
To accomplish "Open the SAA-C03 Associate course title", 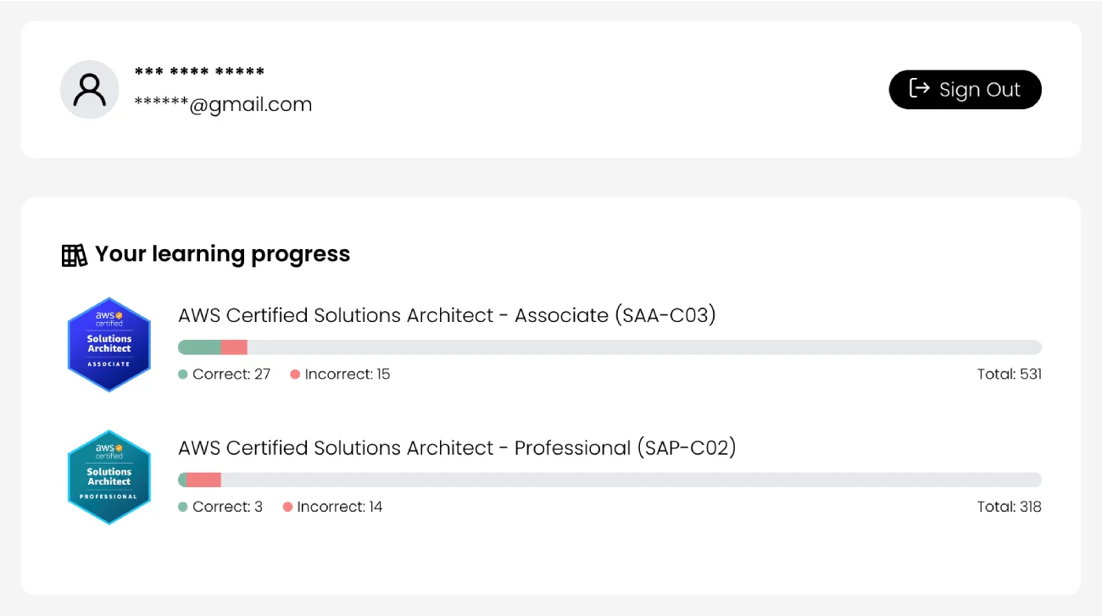I will point(447,315).
